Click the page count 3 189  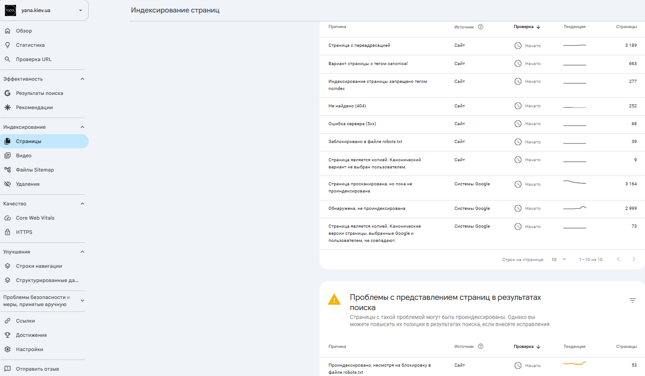[631, 45]
